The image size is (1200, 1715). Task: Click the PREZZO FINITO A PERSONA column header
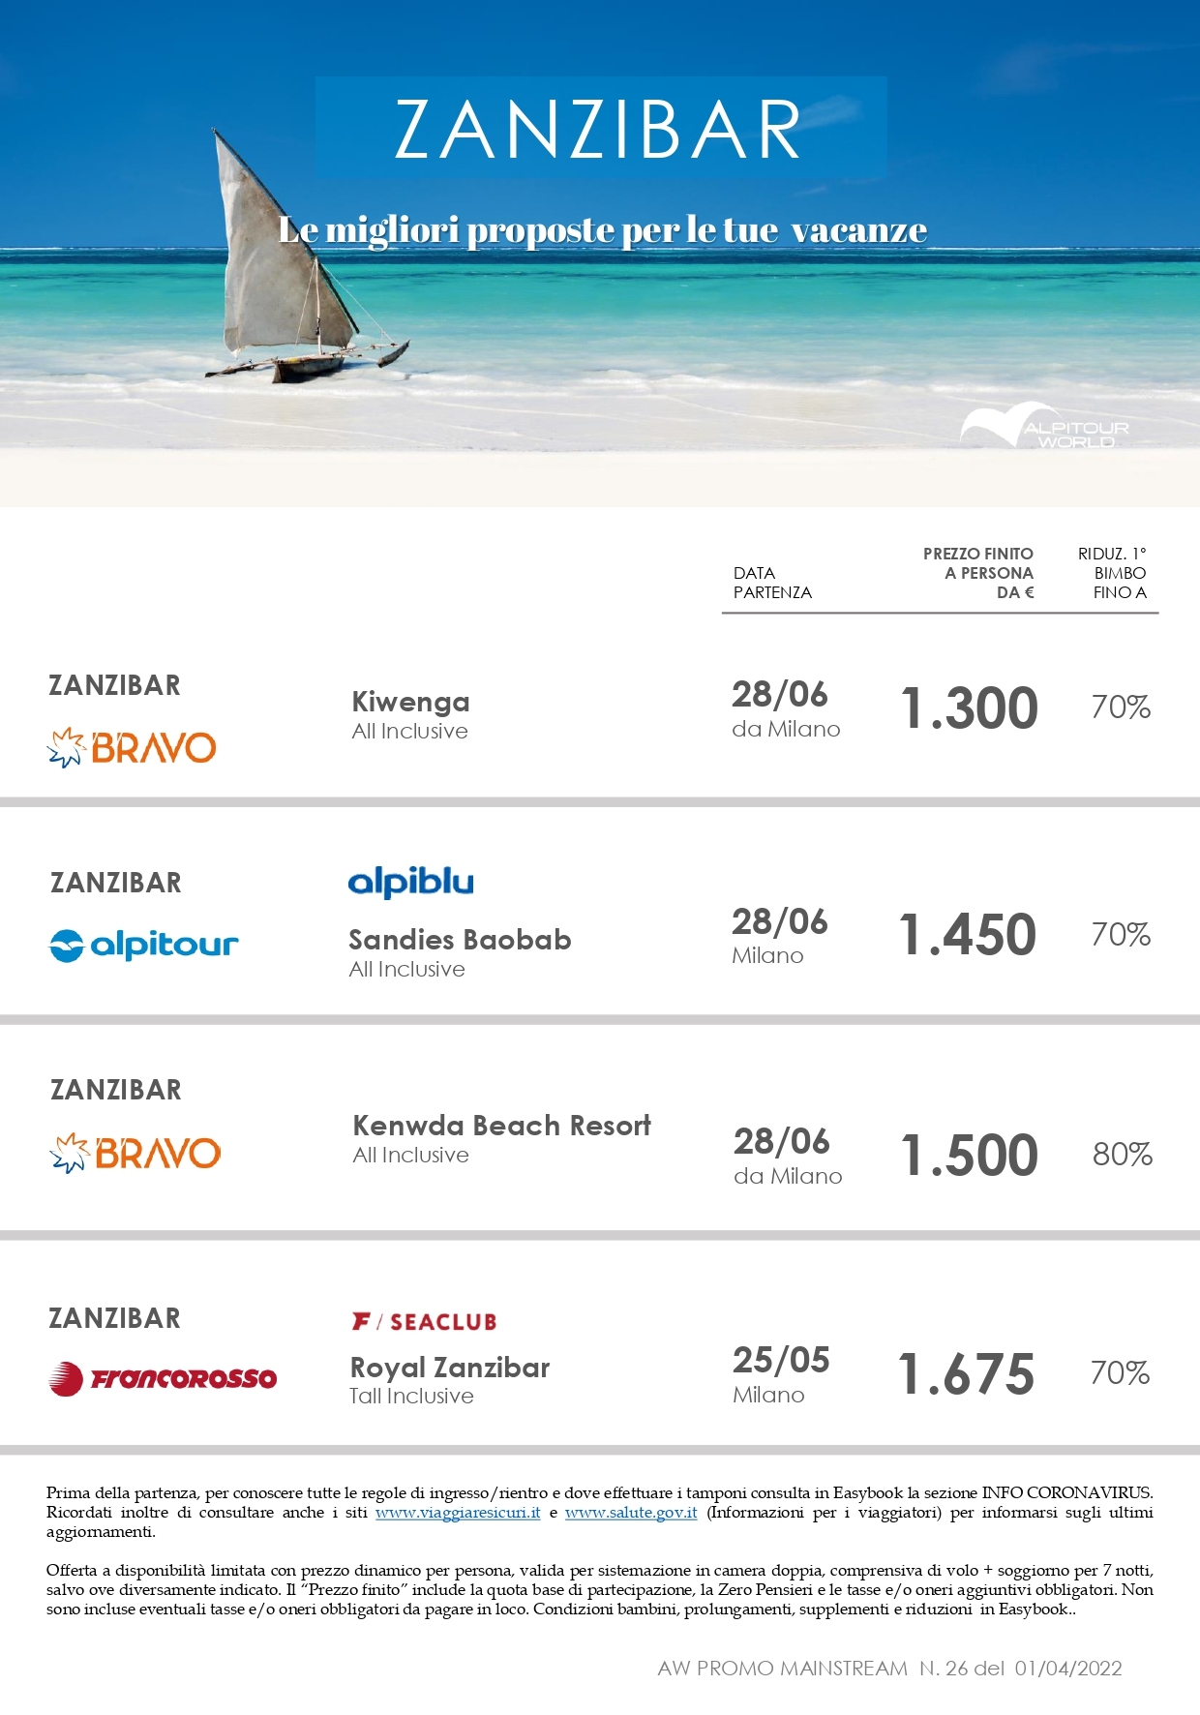[x=977, y=573]
